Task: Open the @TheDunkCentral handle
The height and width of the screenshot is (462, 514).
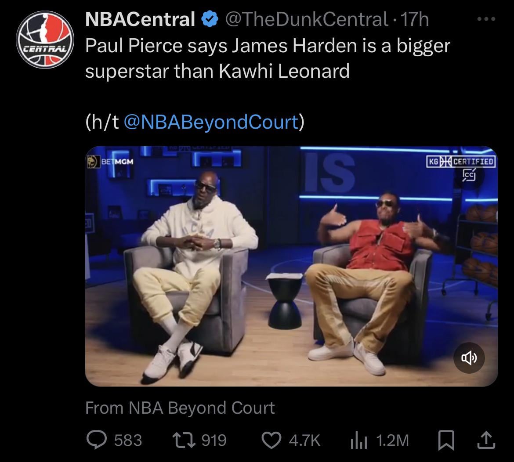Action: click(x=307, y=19)
